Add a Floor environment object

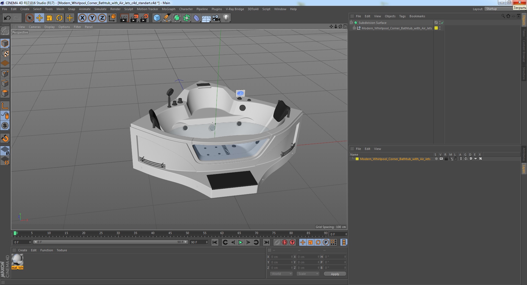click(206, 18)
